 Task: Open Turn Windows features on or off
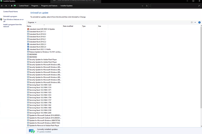(13, 20)
